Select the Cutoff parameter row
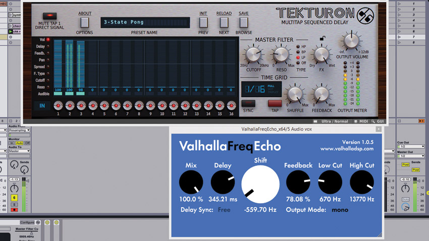Viewport: 429px width, 241px height. (x=42, y=80)
